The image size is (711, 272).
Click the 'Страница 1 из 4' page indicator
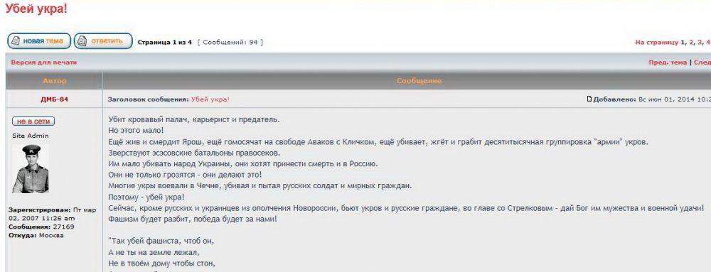165,42
